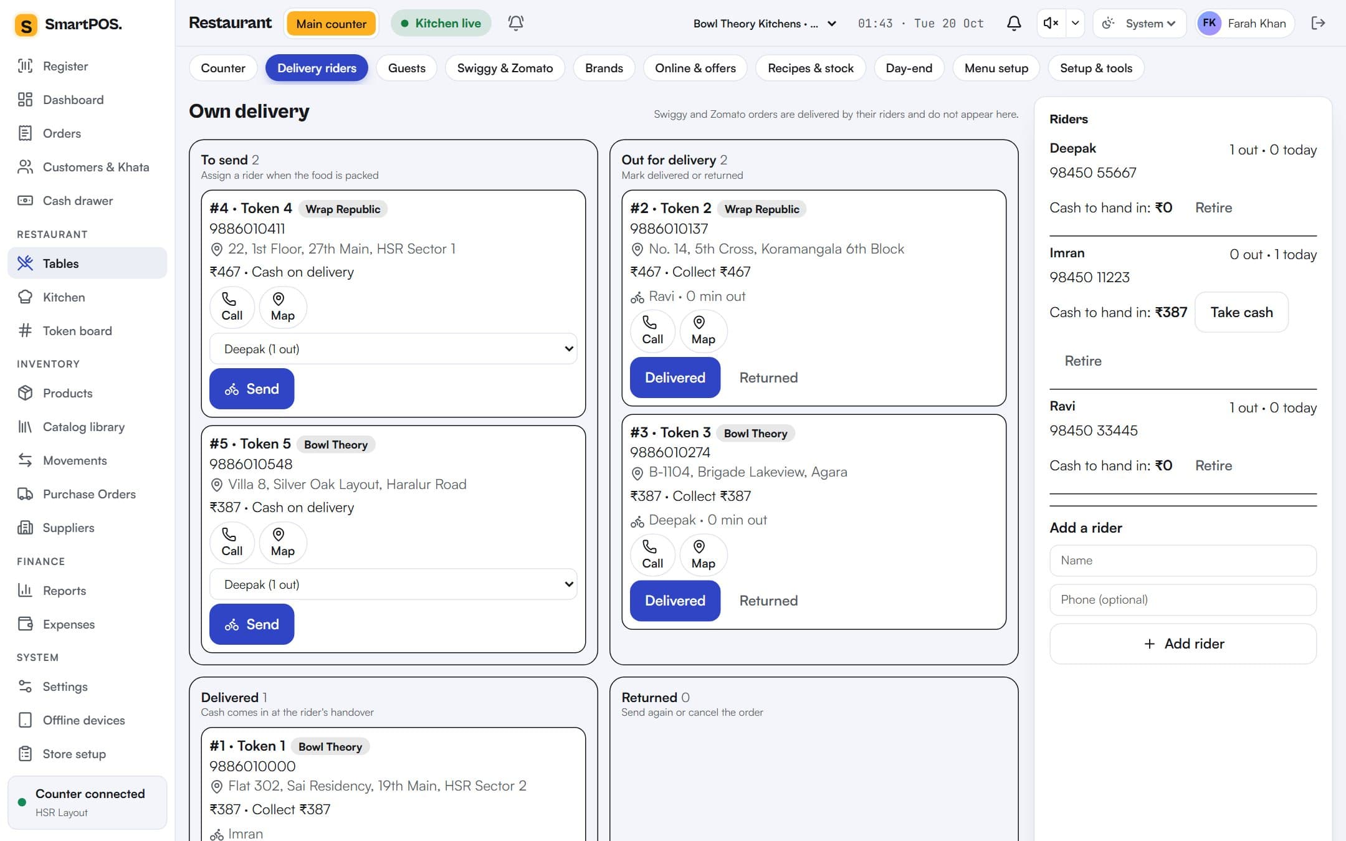Open map for Token 5 order
The width and height of the screenshot is (1346, 841).
click(282, 543)
